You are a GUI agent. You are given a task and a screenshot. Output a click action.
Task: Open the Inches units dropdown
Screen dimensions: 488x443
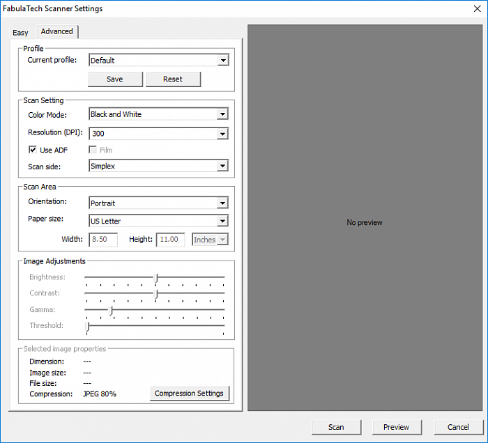tap(210, 240)
